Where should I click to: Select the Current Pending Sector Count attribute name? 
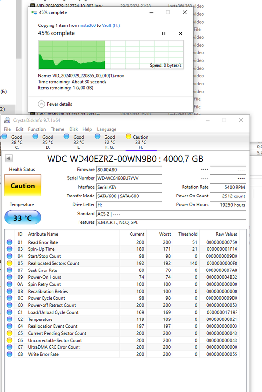pyautogui.click(x=57, y=333)
